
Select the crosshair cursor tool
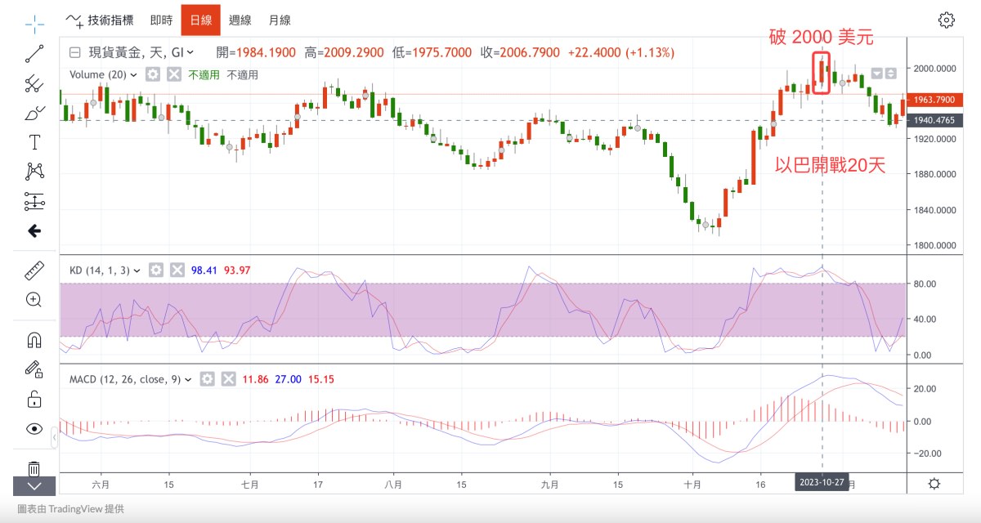[x=34, y=23]
